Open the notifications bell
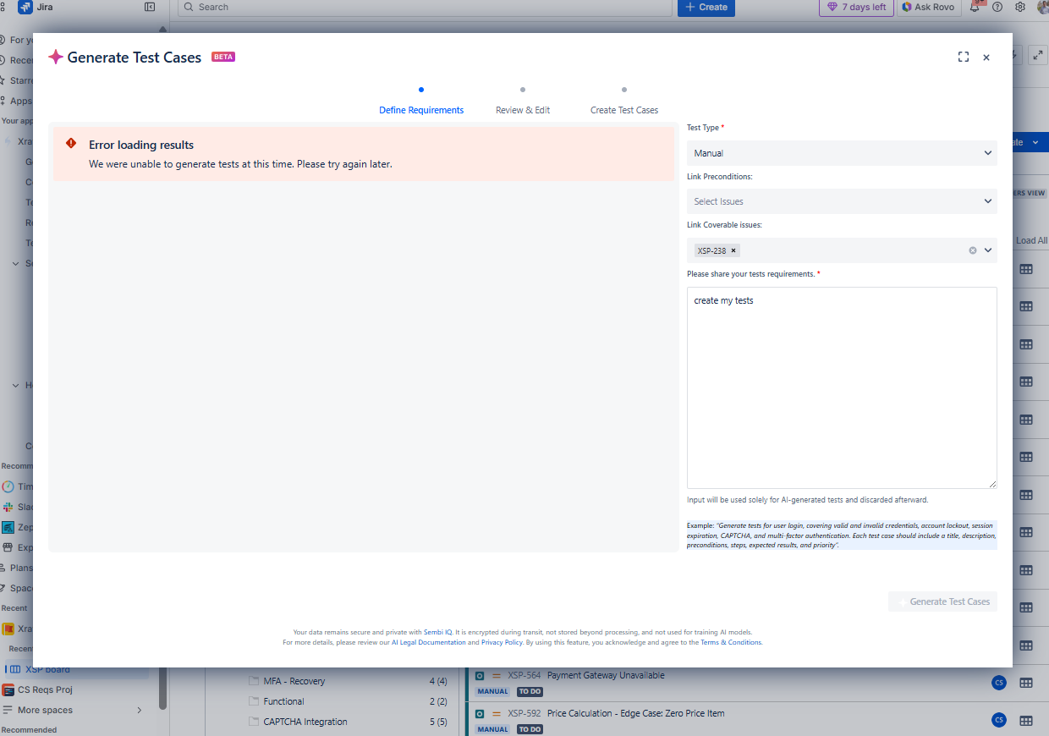1049x736 pixels. tap(975, 7)
